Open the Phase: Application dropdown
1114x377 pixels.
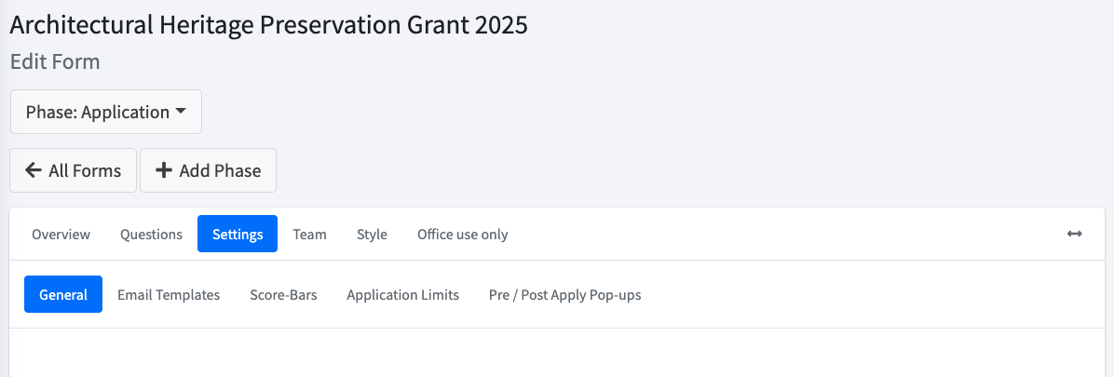point(106,112)
